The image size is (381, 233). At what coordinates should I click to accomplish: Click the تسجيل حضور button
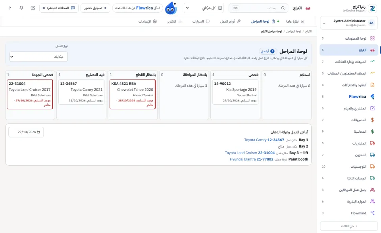tap(95, 8)
